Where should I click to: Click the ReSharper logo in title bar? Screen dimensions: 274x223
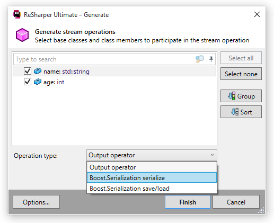pyautogui.click(x=17, y=14)
